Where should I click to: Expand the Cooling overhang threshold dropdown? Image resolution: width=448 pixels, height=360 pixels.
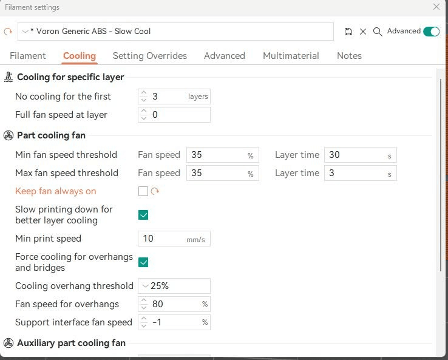(x=174, y=286)
